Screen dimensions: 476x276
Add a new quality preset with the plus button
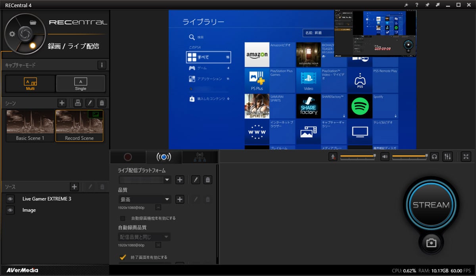coord(180,199)
